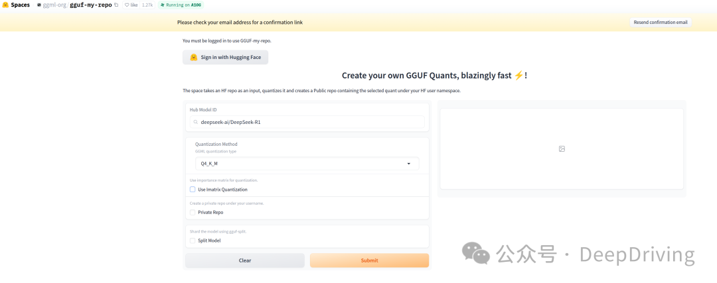The height and width of the screenshot is (283, 717).
Task: Click the heart like icon
Action: coord(127,5)
